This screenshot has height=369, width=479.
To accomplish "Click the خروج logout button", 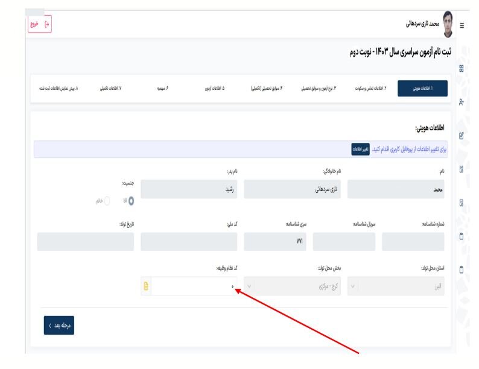I will coord(40,24).
